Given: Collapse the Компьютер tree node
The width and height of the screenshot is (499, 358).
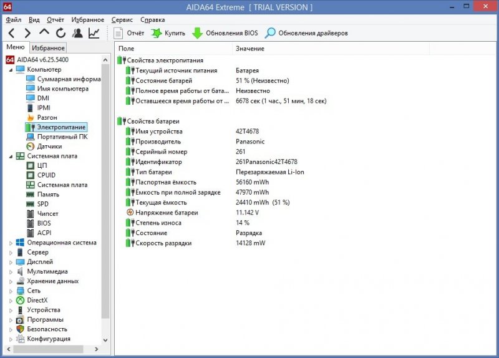Looking at the screenshot, I should click(11, 69).
